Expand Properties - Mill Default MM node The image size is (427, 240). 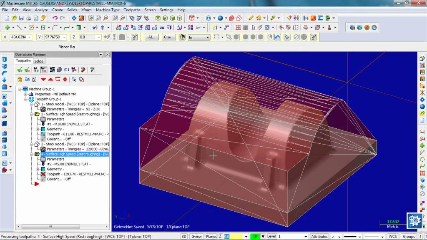[25, 94]
